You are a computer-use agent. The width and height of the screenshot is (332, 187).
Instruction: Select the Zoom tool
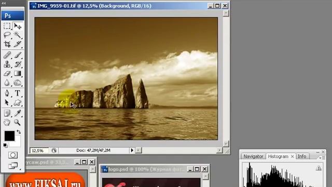click(18, 123)
